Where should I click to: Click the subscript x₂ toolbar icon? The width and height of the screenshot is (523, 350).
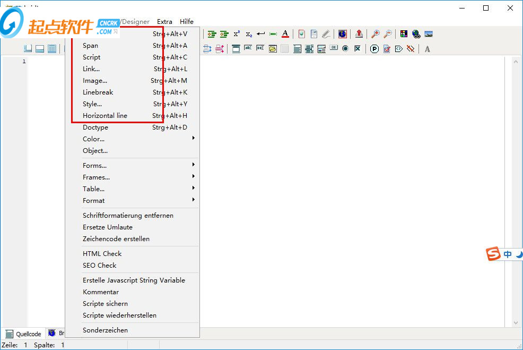point(249,34)
